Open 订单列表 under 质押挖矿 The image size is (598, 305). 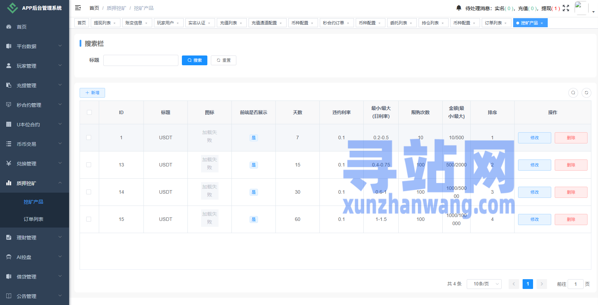pos(34,219)
